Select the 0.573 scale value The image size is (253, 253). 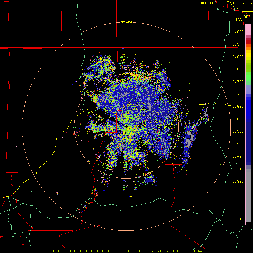(238, 132)
